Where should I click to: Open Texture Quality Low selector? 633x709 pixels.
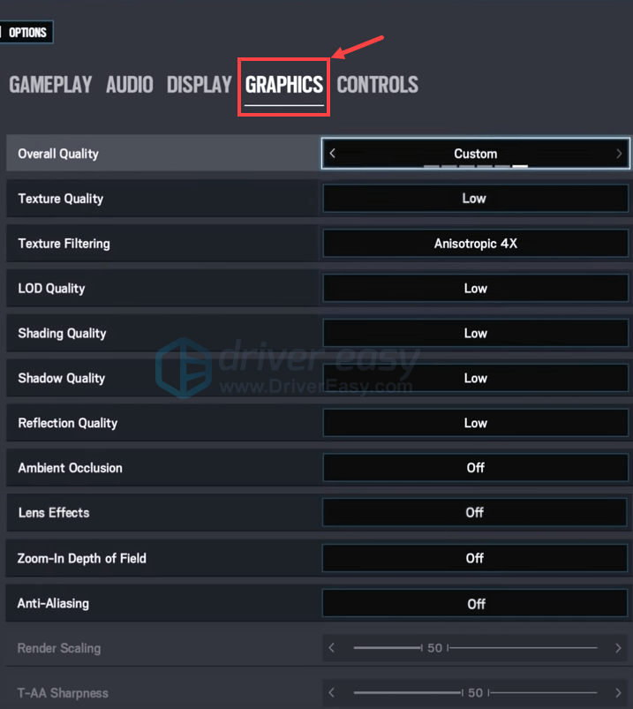click(476, 198)
